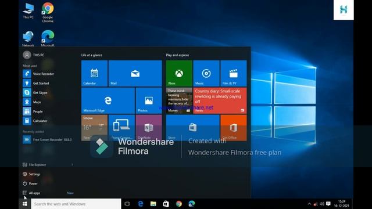The image size is (372, 209).
Task: Open Get Skype from Most used
Action: point(48,93)
